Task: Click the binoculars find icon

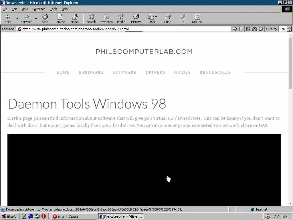Action: [x=254, y=29]
